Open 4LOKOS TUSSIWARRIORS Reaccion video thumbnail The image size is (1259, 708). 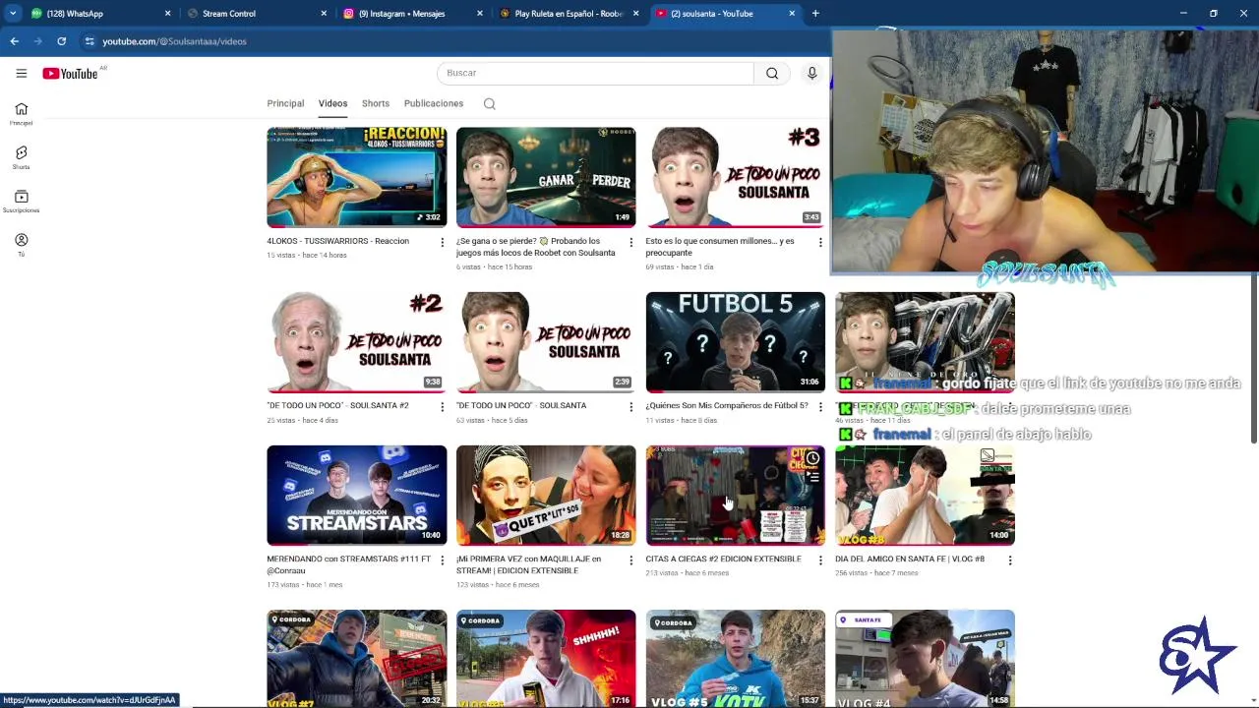click(x=356, y=177)
